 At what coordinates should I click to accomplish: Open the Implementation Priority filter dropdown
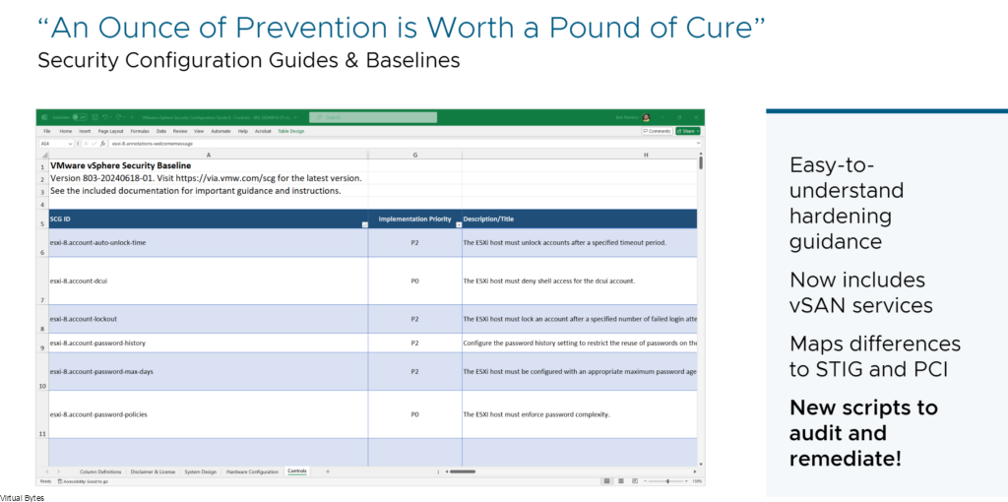[459, 225]
